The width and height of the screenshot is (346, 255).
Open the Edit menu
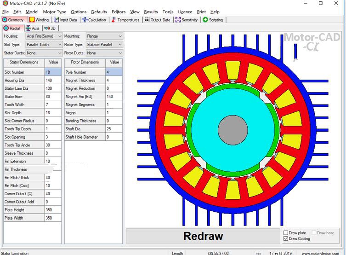tap(17, 12)
